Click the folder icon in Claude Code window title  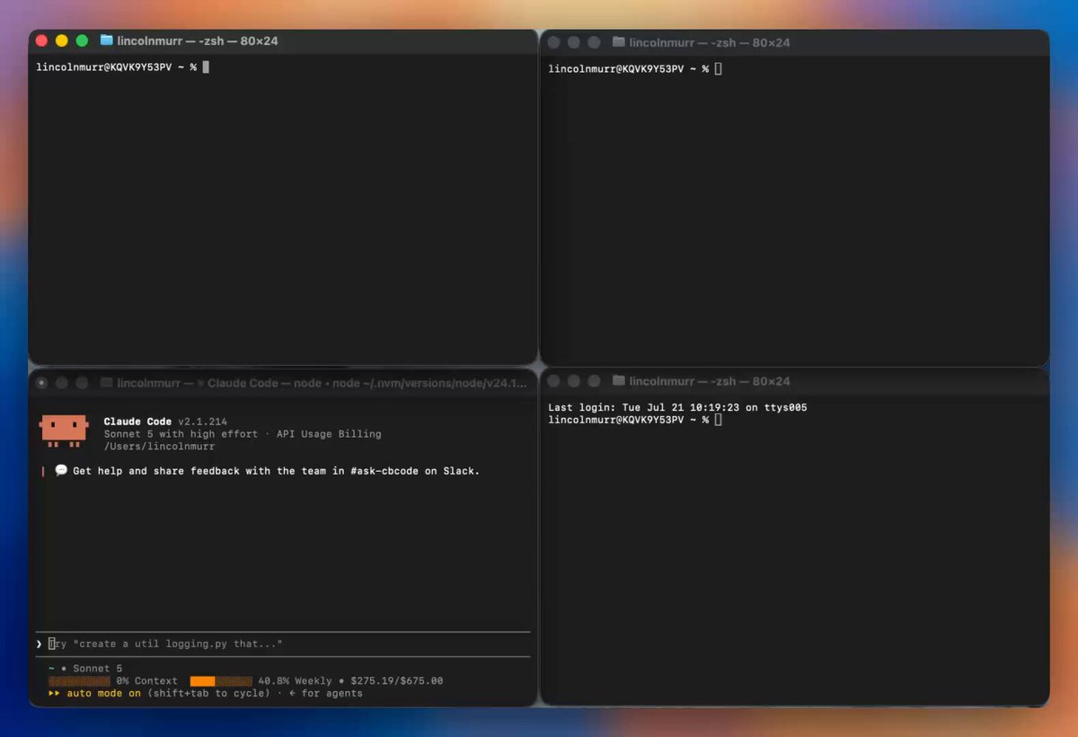pyautogui.click(x=107, y=383)
